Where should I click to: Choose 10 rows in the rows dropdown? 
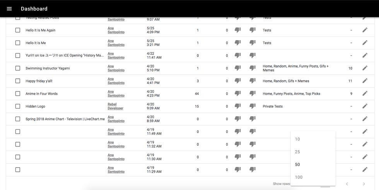297,139
